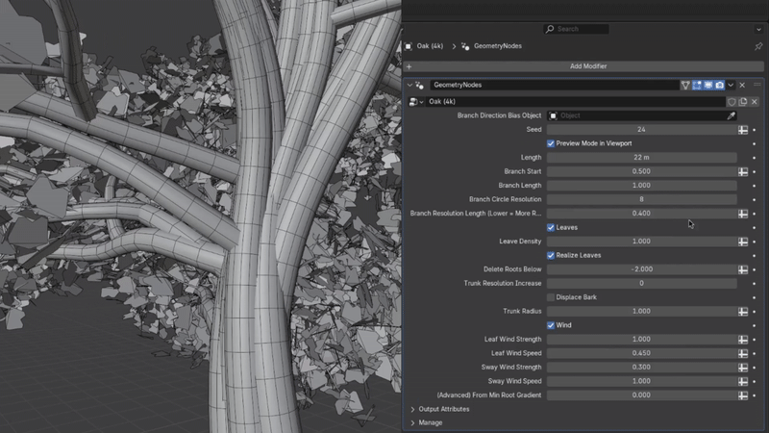The height and width of the screenshot is (433, 769).
Task: Click attribute toggle beside Leaf Wind Strength
Action: (743, 340)
